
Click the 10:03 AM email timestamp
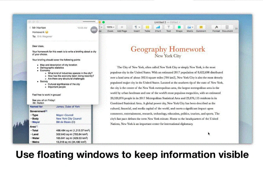[x=82, y=28]
